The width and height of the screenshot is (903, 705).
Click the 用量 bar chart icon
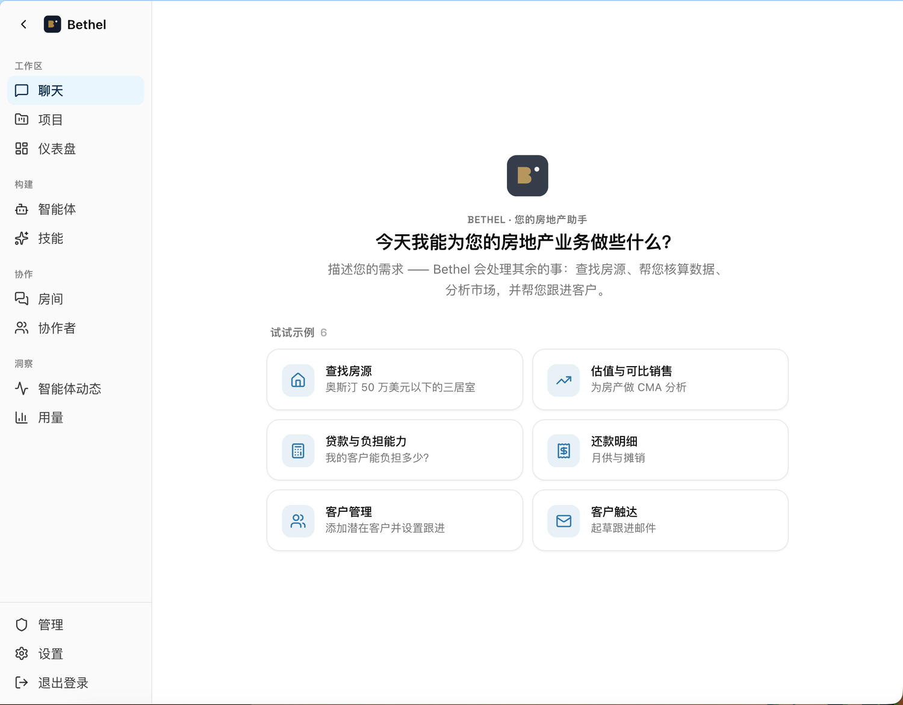pos(22,417)
